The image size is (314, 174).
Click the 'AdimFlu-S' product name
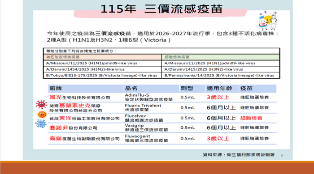[137, 95]
